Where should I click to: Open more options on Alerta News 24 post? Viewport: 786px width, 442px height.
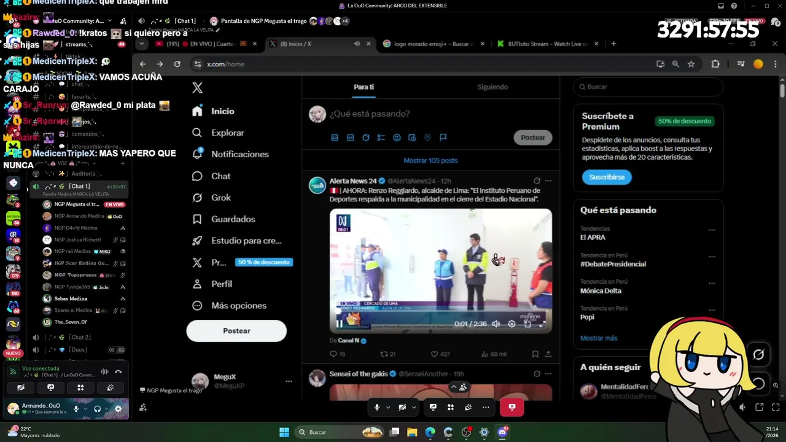(548, 181)
